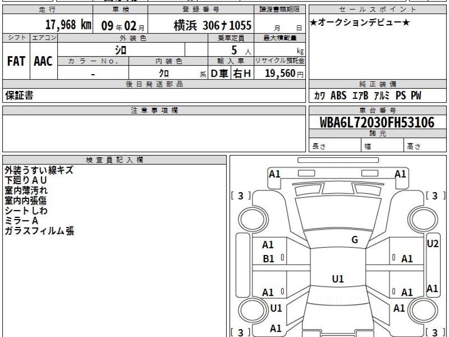Click the inspection date 09年02月
Screen dimensions: 449x337
pyautogui.click(x=120, y=26)
